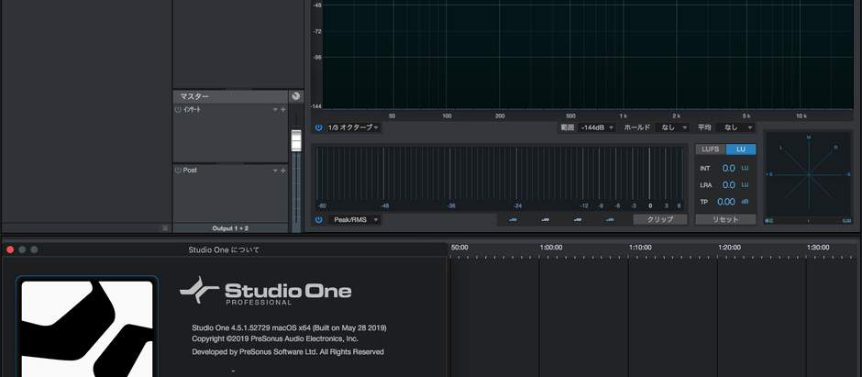
Task: Click the クリップ button
Action: (660, 219)
